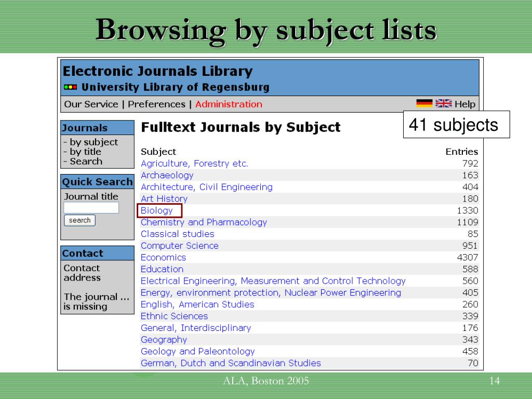The image size is (532, 399).
Task: Open the Biology subject link
Action: [x=157, y=211]
